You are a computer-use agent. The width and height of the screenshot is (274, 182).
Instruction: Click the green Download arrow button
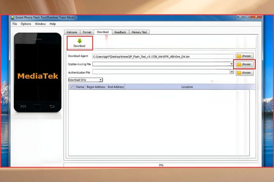[x=79, y=43]
